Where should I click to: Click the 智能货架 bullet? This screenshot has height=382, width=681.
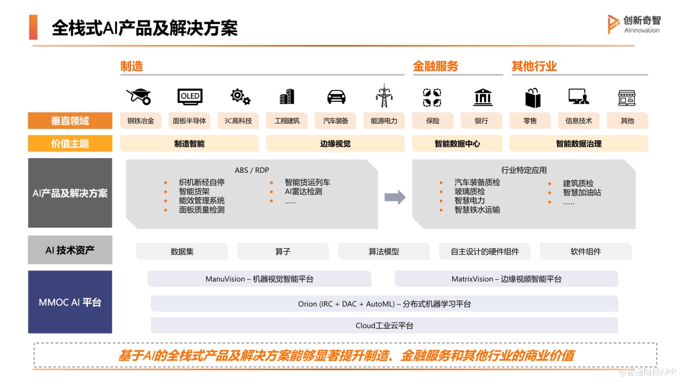[x=194, y=191]
